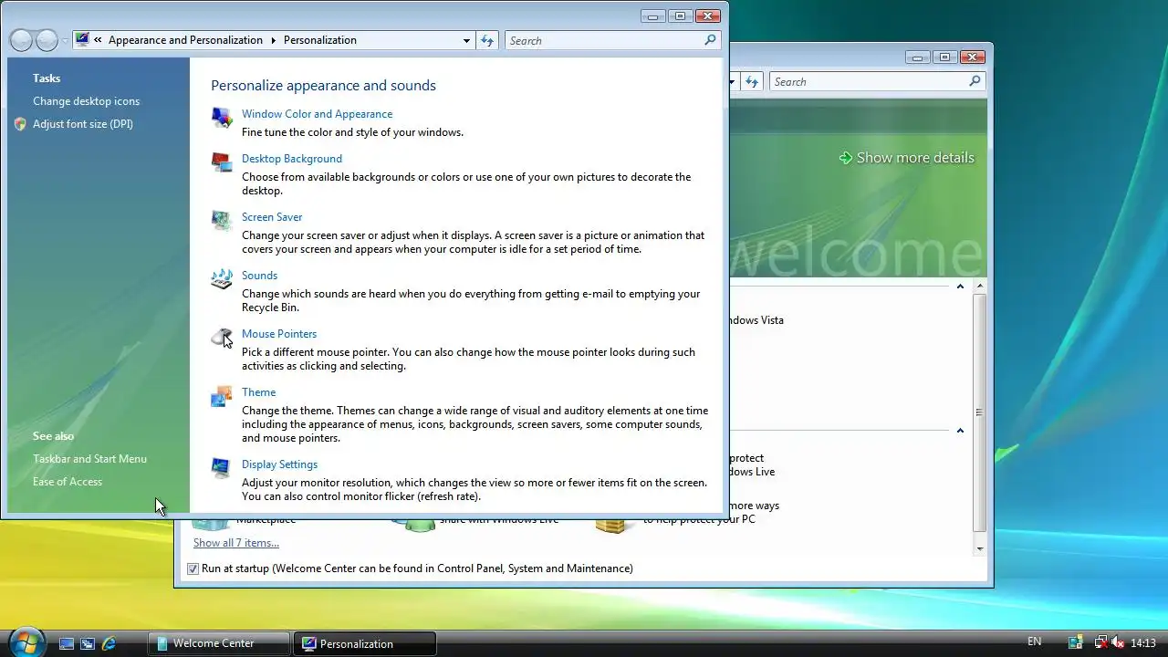The height and width of the screenshot is (657, 1168).
Task: Open the Screen Saver link
Action: point(272,217)
